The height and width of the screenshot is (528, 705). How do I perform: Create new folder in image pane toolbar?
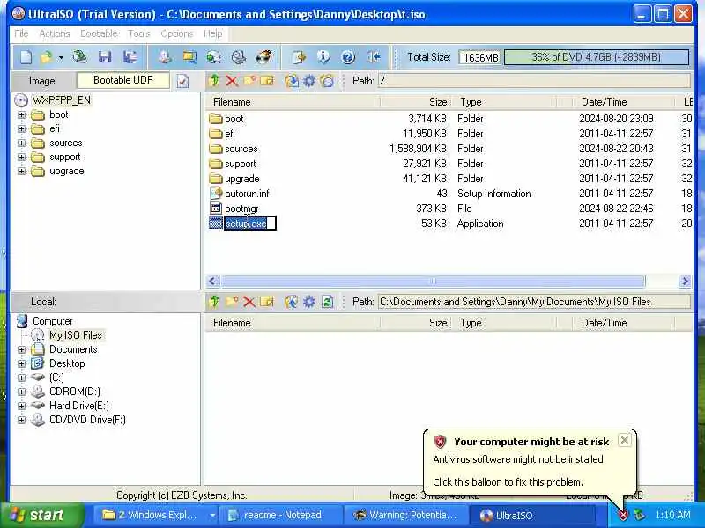click(249, 81)
